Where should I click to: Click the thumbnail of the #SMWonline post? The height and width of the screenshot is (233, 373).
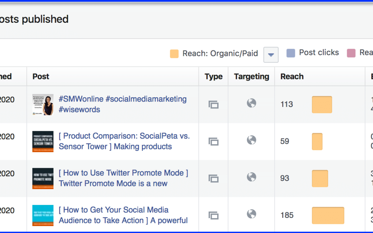click(43, 105)
